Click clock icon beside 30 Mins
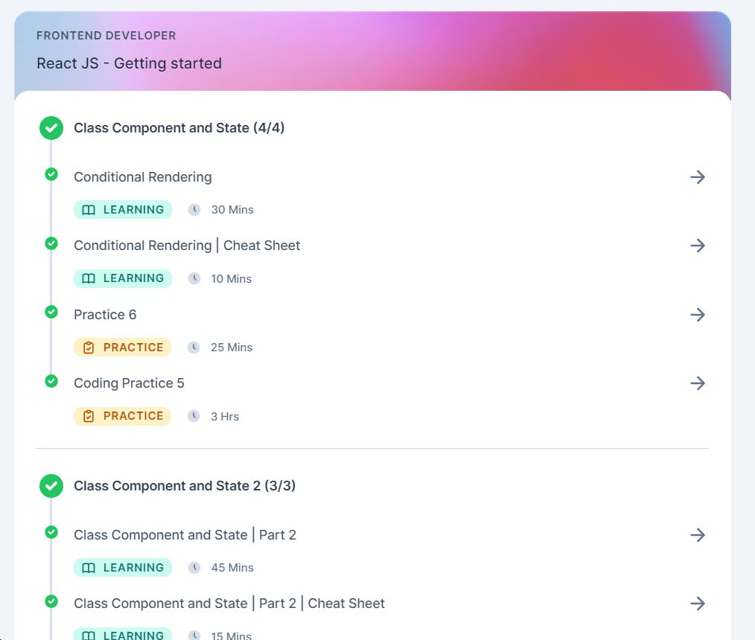 [194, 210]
